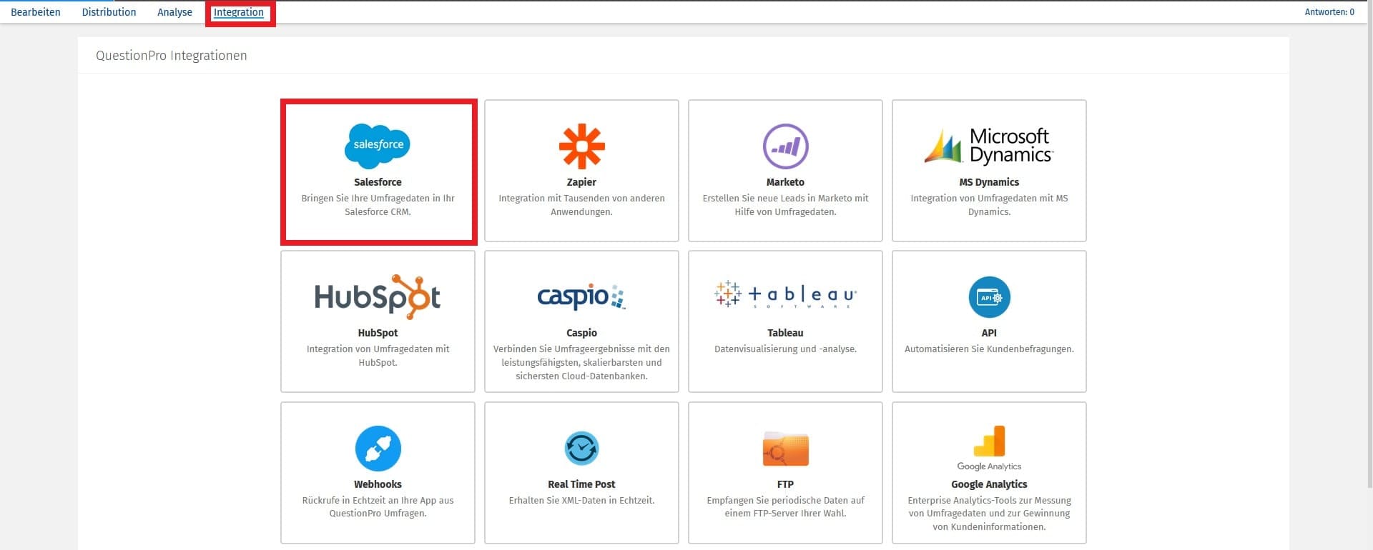Click the Salesforce cloud logo
The image size is (1373, 550).
378,146
